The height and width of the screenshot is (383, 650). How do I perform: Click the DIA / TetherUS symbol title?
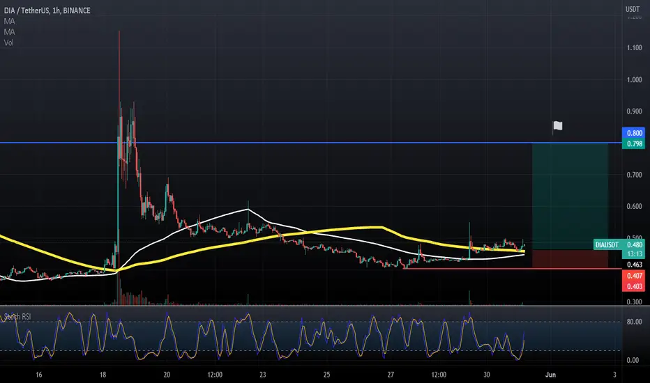pos(47,10)
